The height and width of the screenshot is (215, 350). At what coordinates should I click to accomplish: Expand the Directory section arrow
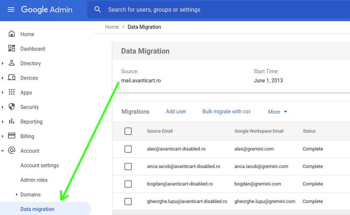point(3,63)
